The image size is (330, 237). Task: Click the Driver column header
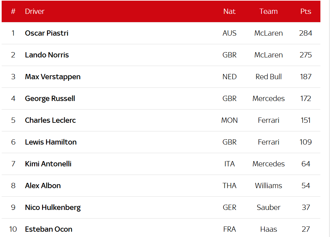(34, 11)
